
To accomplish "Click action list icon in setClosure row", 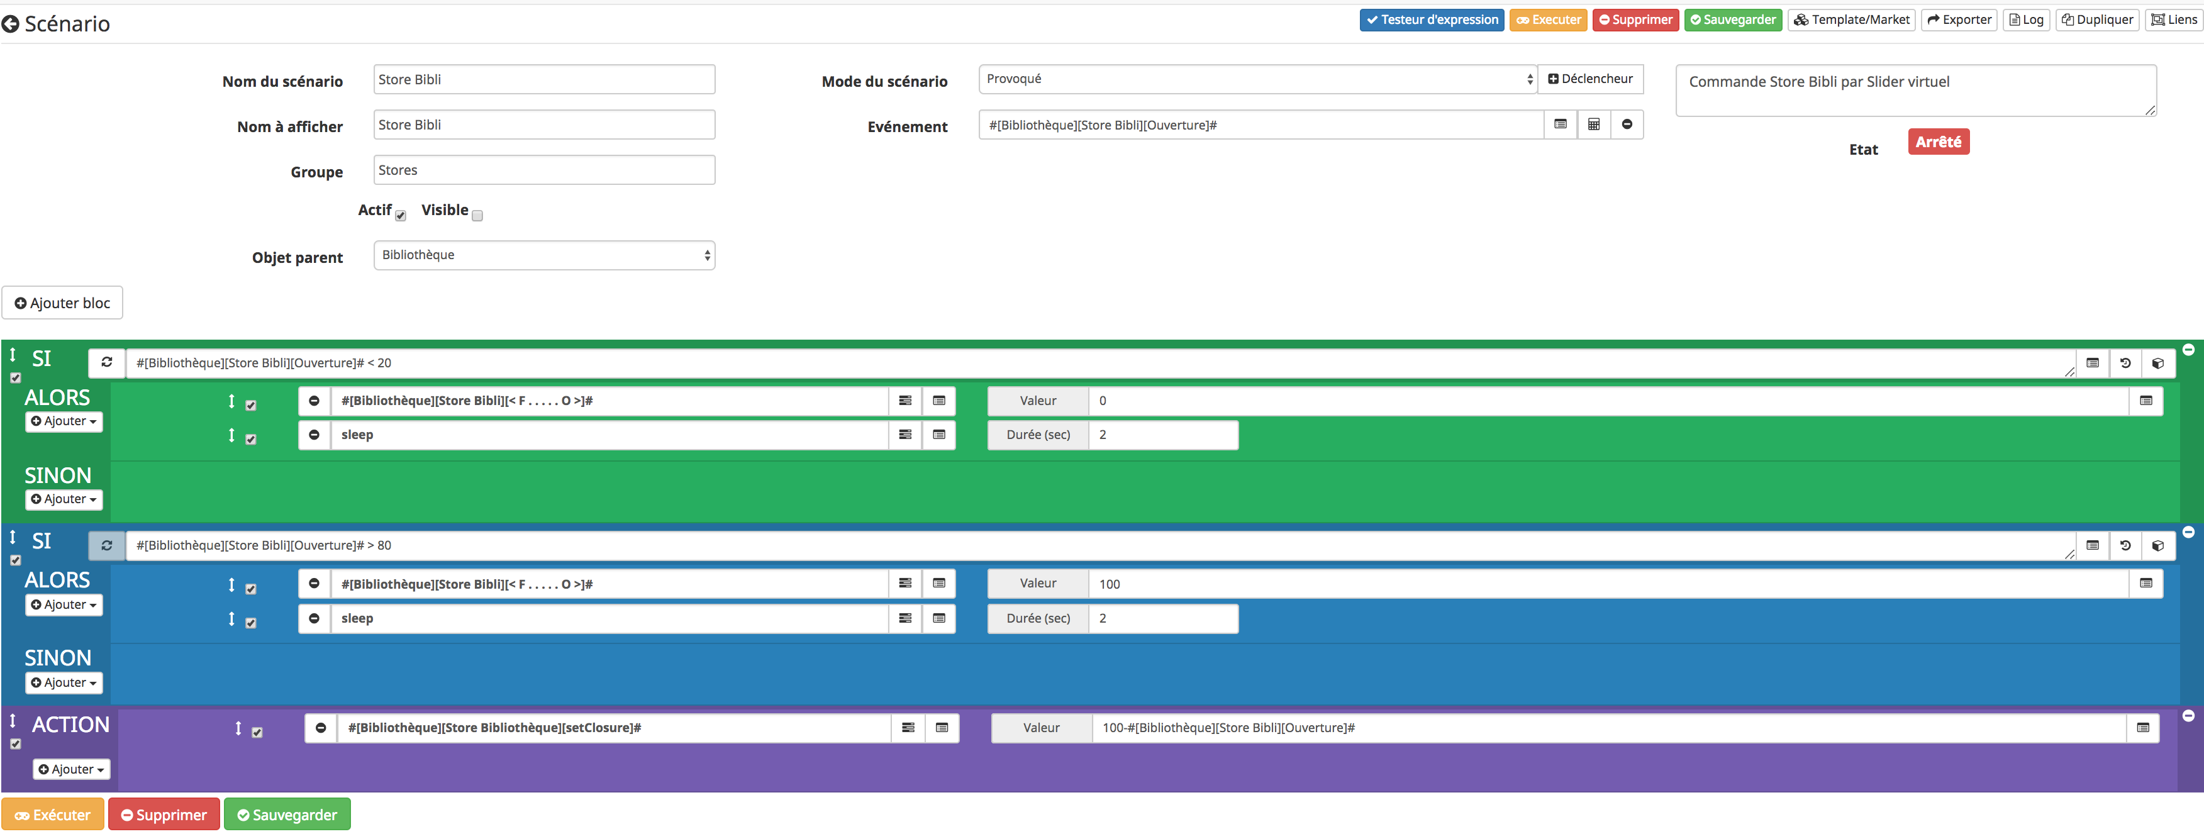I will pyautogui.click(x=909, y=728).
